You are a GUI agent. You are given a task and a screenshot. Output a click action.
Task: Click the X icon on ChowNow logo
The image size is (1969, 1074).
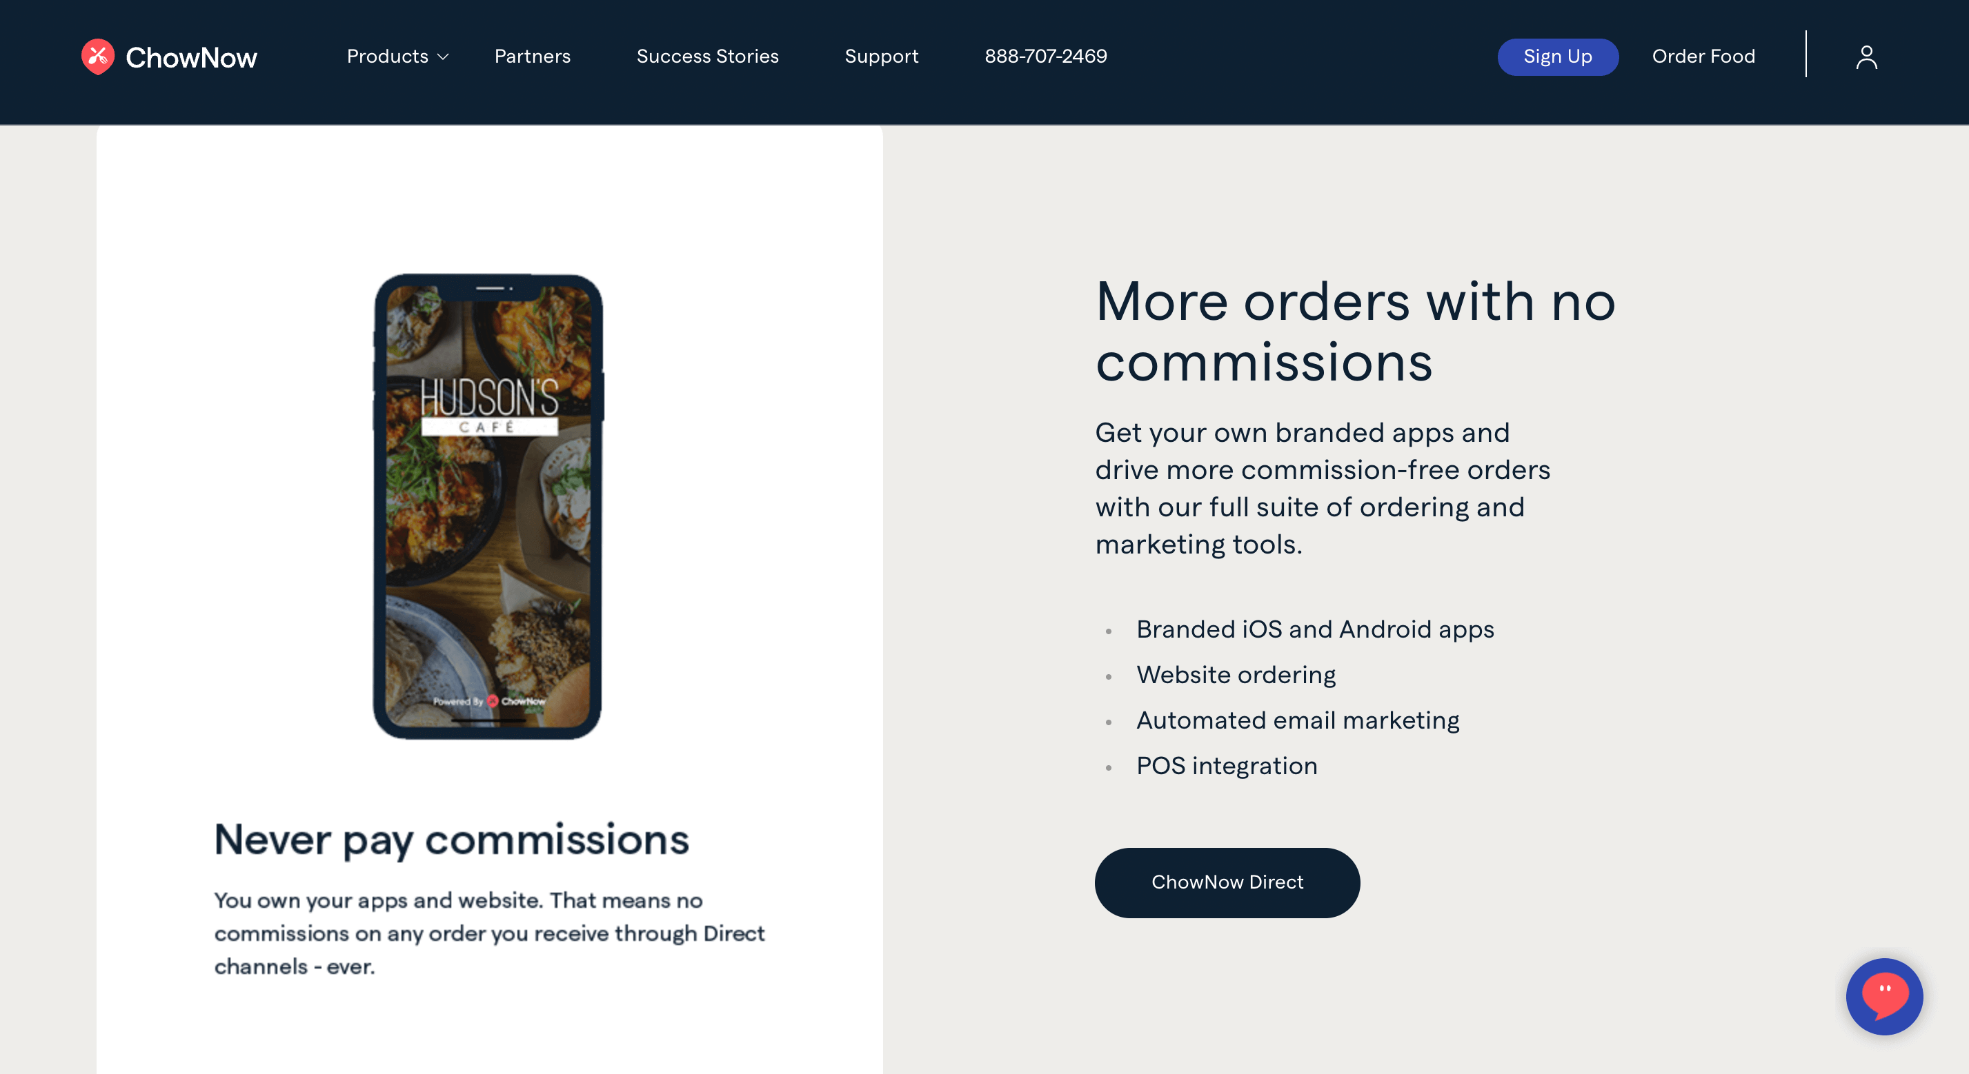98,56
